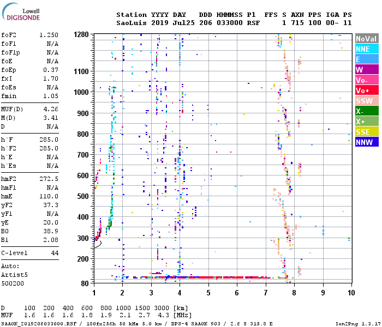Click the hmE value 110.0
Screen dimensions: 382x327
pyautogui.click(x=49, y=196)
